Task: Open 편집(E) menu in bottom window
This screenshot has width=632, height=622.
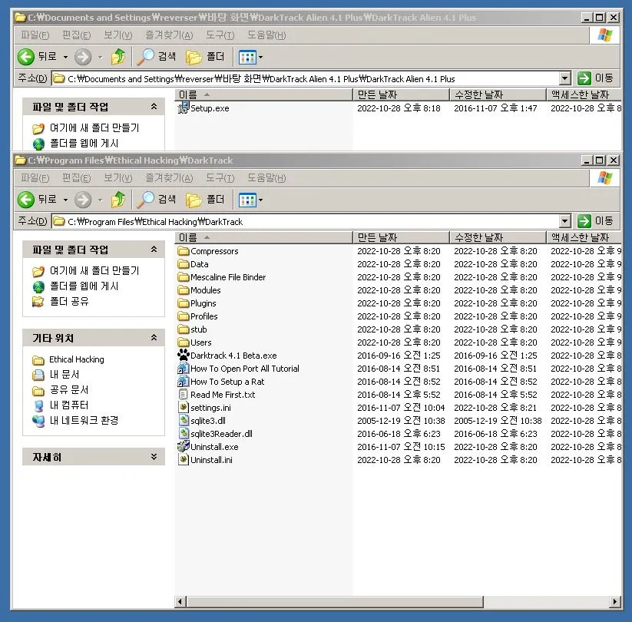Action: coord(77,178)
